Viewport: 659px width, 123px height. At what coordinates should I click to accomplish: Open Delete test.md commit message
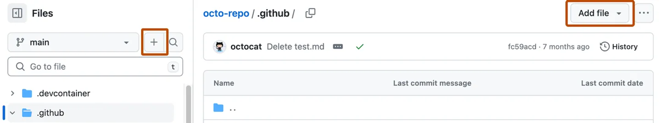296,47
